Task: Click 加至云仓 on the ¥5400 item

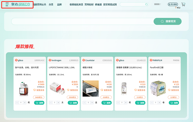Action: [39, 90]
